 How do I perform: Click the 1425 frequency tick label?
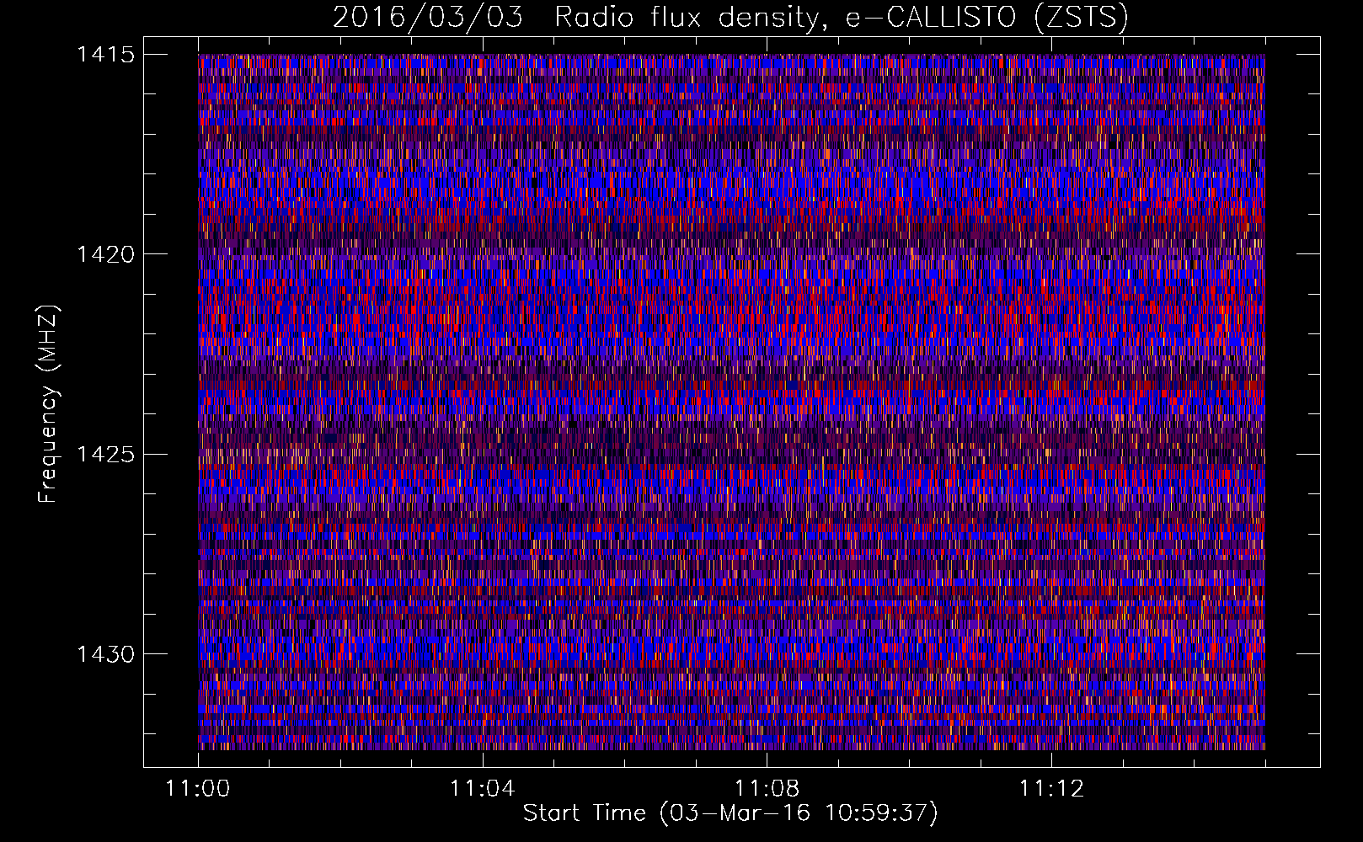pos(105,455)
